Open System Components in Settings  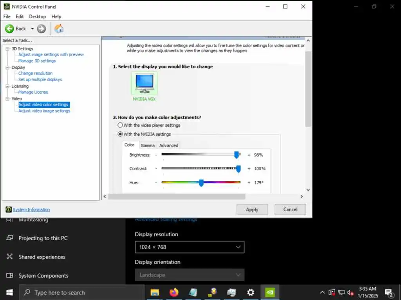(x=43, y=275)
